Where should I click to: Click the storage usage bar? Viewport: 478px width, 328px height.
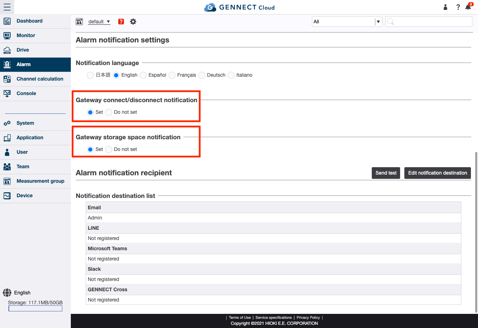click(x=35, y=308)
